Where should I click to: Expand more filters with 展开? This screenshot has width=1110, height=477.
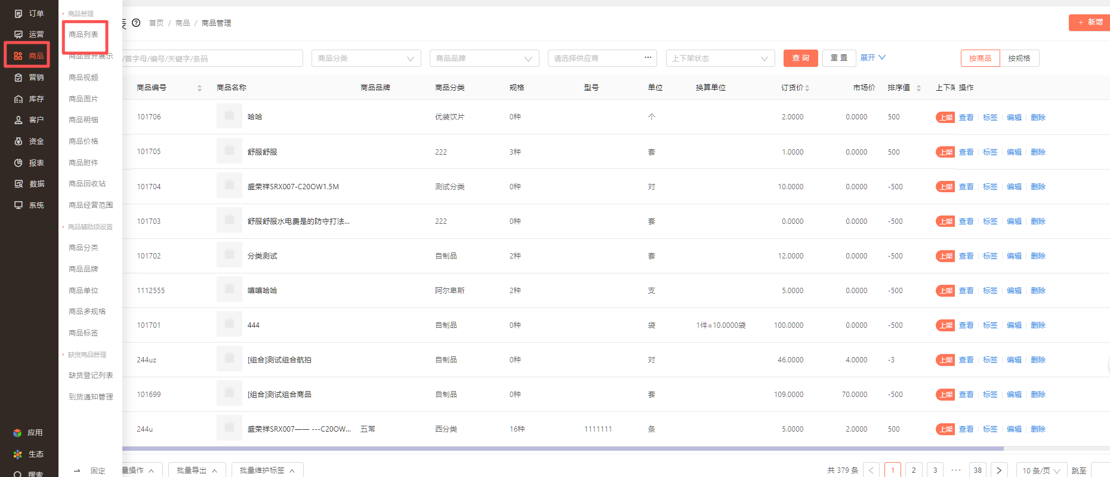click(x=872, y=58)
